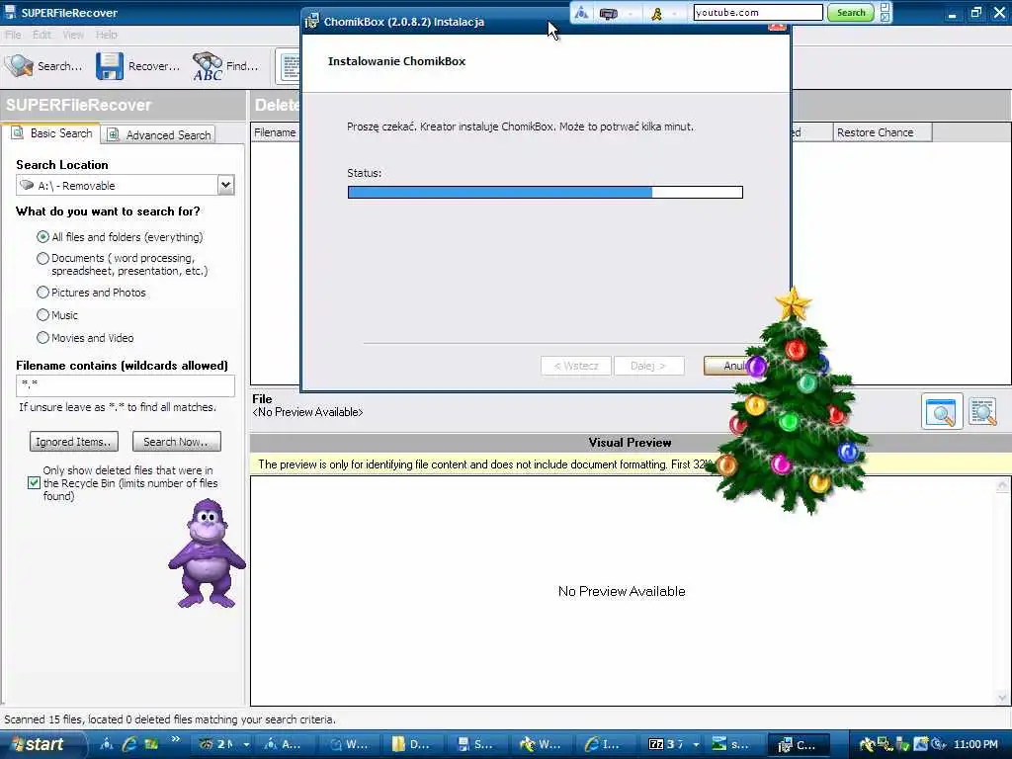Click the Search Now.. button
1012x759 pixels.
(176, 442)
